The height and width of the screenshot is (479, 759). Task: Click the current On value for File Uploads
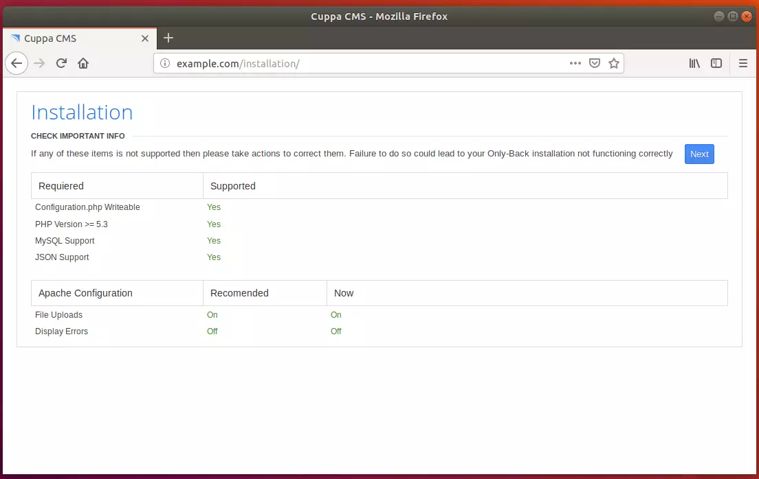[336, 315]
